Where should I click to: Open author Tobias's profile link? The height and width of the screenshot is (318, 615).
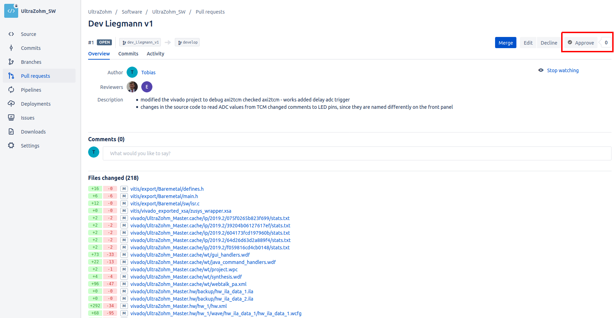point(148,72)
